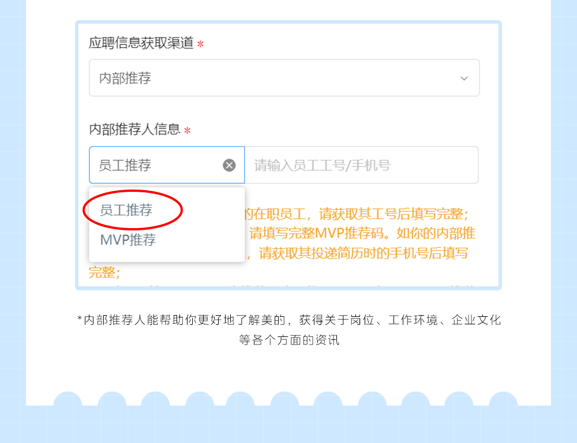The height and width of the screenshot is (443, 577).
Task: Clear the 员工推荐 selection with the X icon
Action: 229,165
